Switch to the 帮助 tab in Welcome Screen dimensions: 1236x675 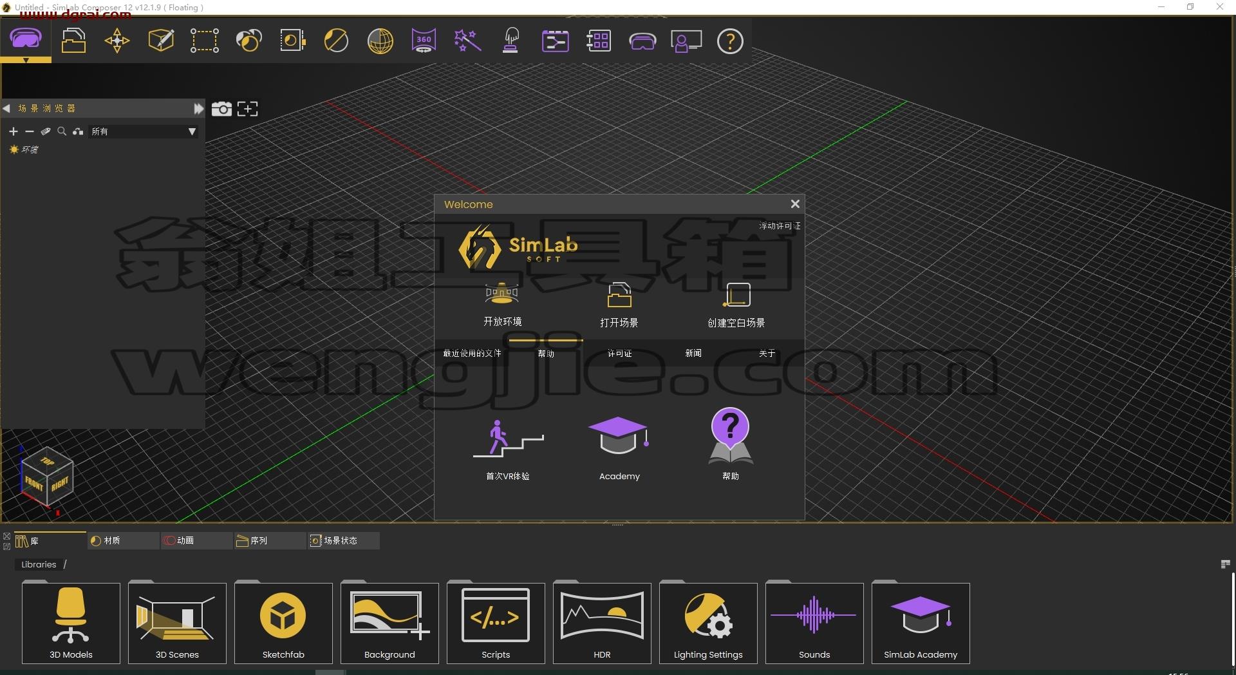point(546,353)
